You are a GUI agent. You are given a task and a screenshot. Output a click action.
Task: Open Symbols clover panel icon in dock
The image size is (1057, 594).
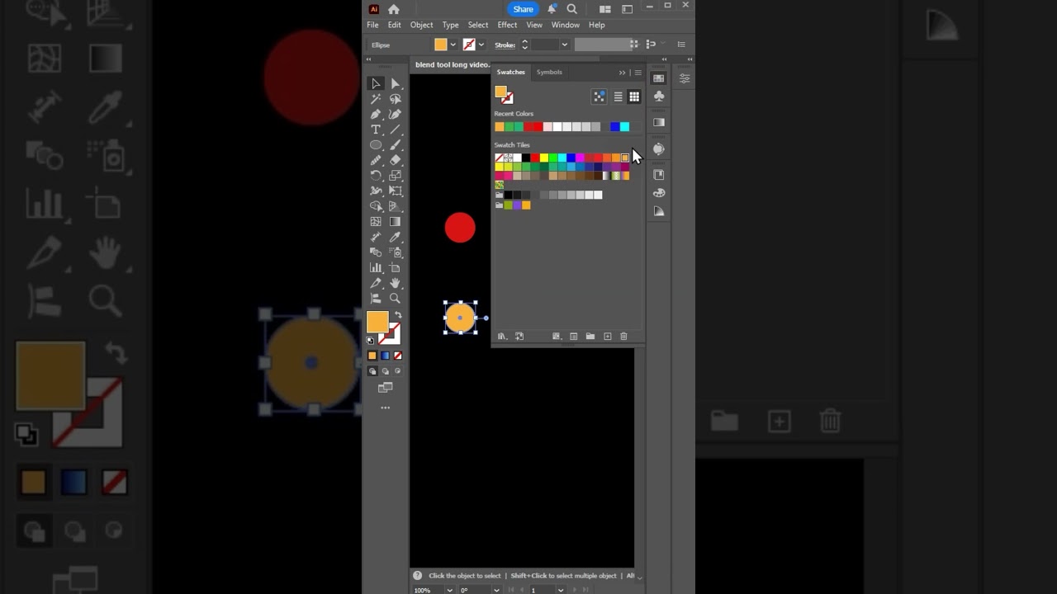659,97
